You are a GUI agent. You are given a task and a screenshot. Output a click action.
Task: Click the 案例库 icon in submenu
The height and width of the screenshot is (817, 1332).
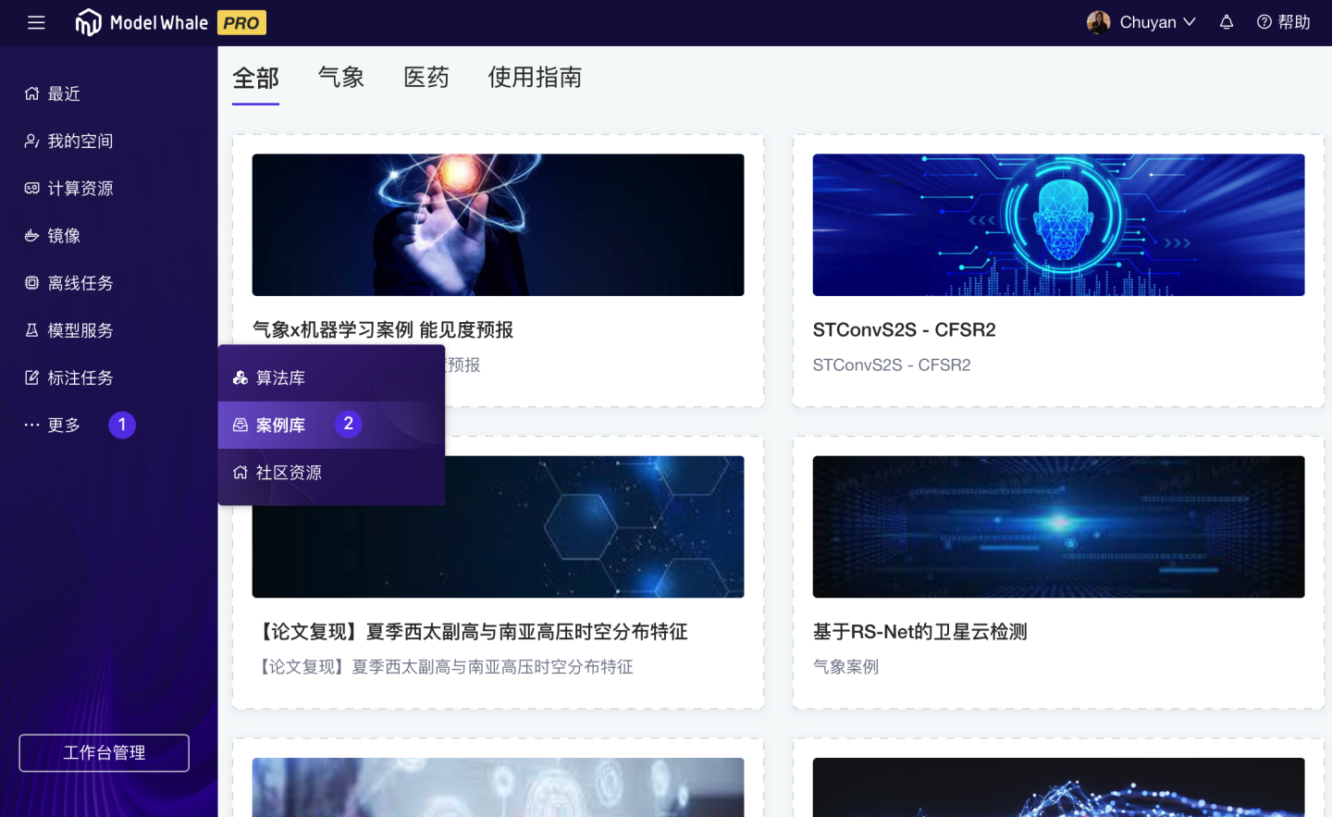pyautogui.click(x=240, y=425)
